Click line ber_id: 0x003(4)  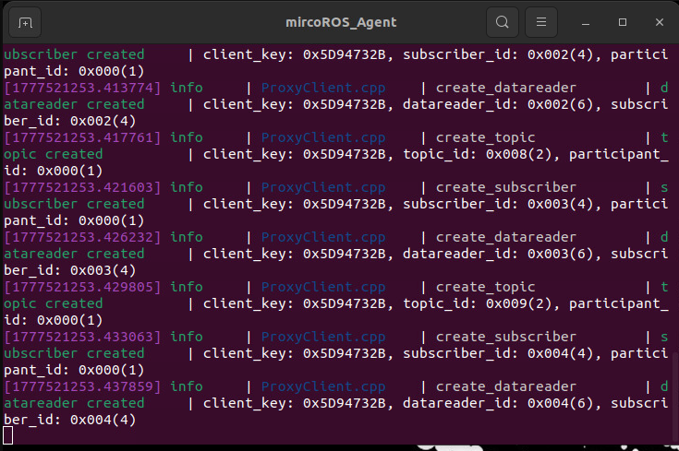(69, 270)
